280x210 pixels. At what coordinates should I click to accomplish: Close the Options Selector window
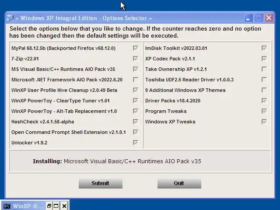269,18
